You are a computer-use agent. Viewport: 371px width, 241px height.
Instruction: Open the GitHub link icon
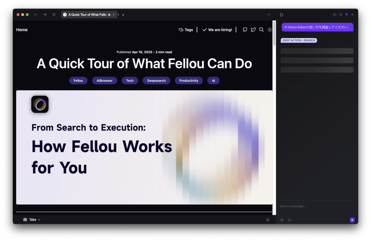245,30
